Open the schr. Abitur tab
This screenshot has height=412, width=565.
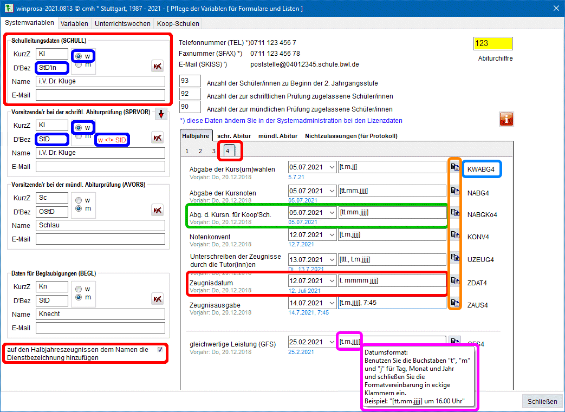(x=235, y=136)
